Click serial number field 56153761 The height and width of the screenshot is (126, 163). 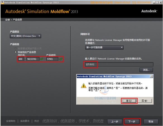pos(33,59)
